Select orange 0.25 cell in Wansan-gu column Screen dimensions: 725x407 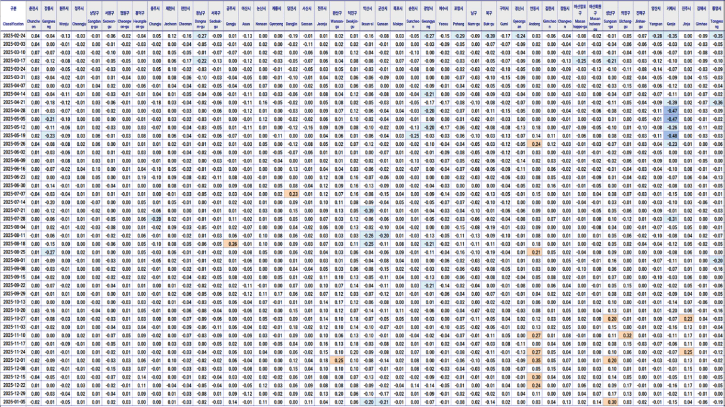click(338, 360)
